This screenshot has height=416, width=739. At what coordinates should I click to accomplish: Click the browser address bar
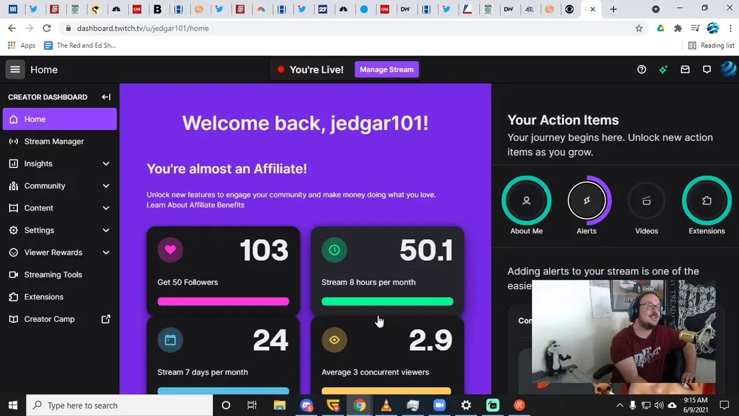(x=346, y=28)
